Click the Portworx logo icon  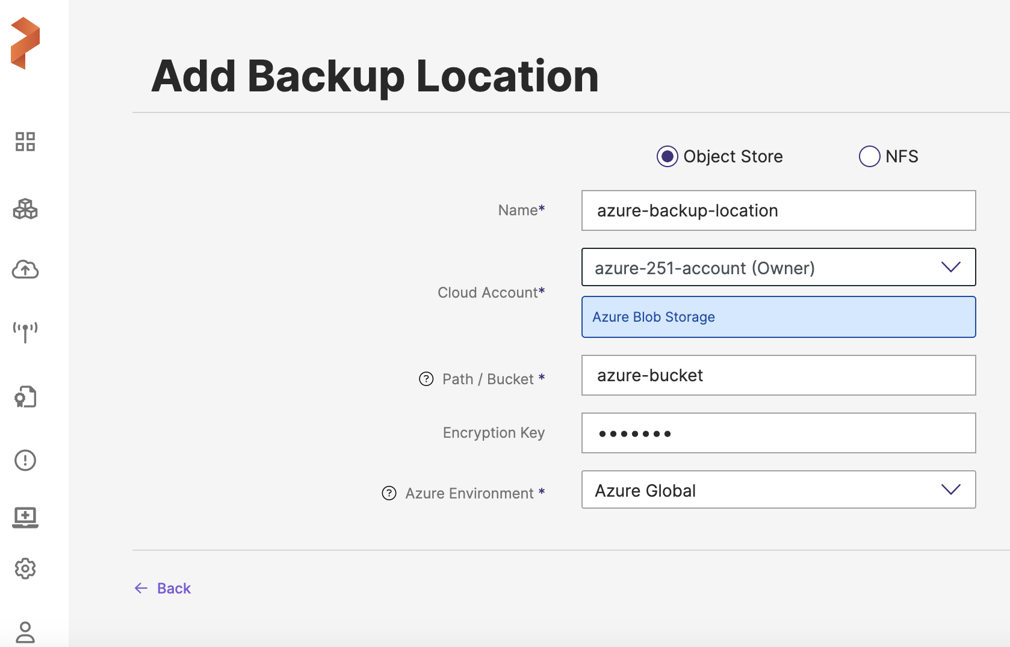[x=25, y=43]
